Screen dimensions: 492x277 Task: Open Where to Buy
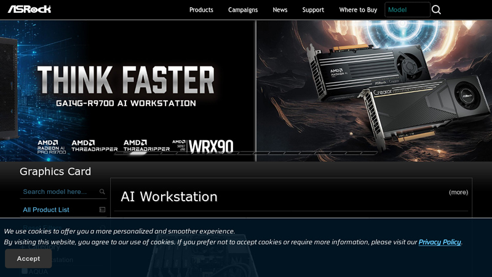tap(358, 10)
